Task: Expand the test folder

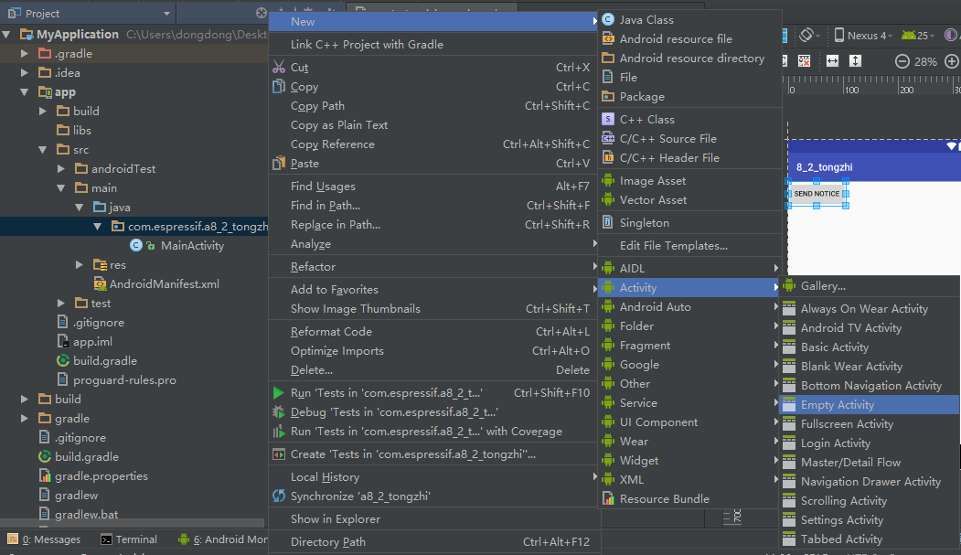Action: [61, 304]
